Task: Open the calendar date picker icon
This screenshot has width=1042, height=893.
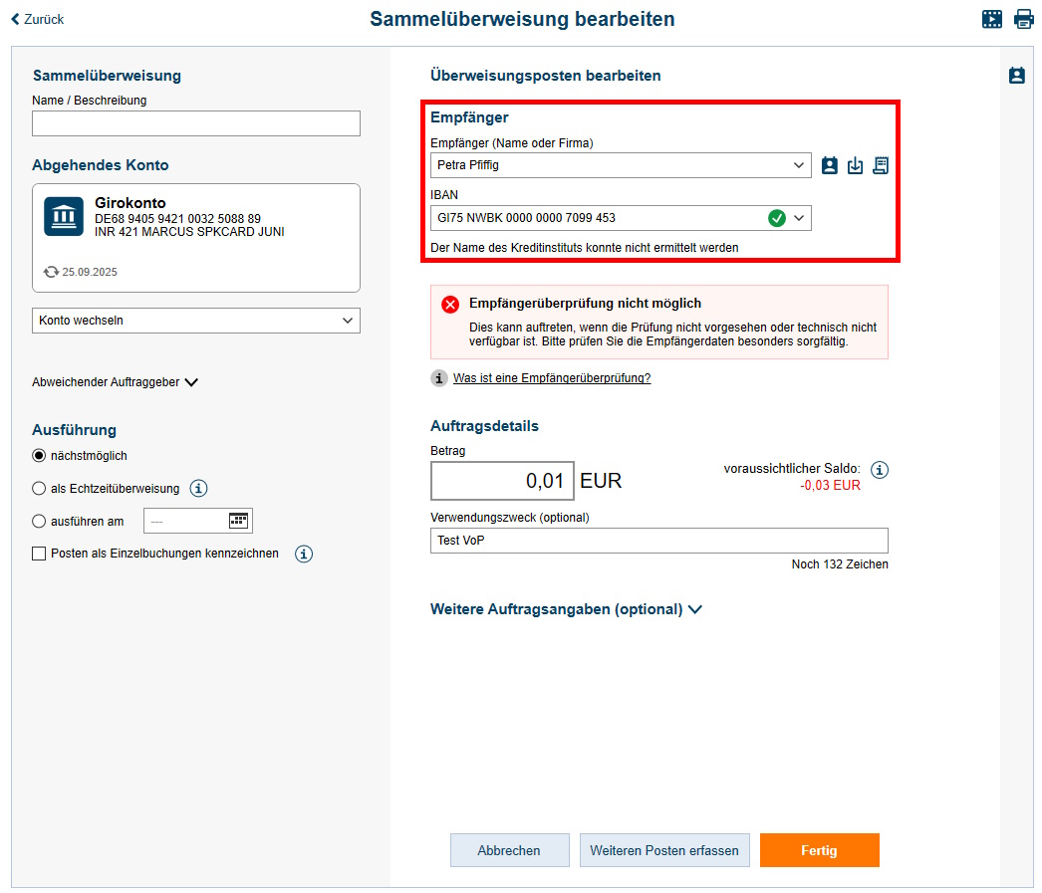Action: (x=238, y=520)
